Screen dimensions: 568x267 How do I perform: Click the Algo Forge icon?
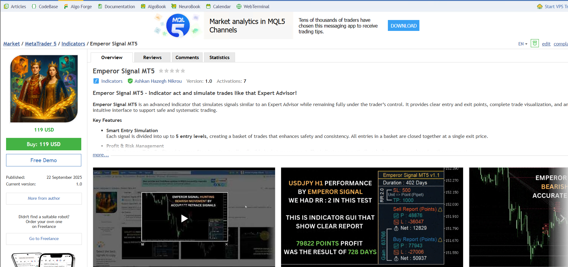[x=66, y=6]
